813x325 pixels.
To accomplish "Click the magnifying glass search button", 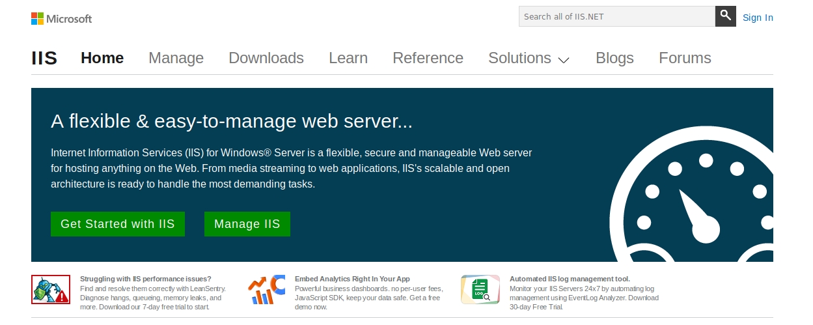I will [725, 16].
